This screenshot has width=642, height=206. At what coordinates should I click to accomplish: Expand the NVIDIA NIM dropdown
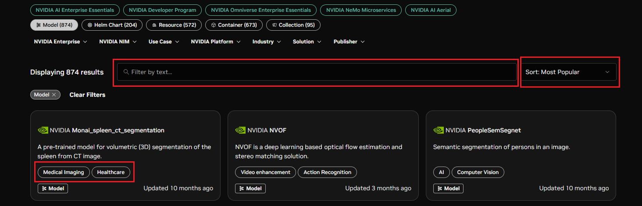[x=118, y=42]
